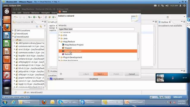Screen dimensions: 190x107
Task: Select oro-2.0.8.jar entry
Action: 30,49
